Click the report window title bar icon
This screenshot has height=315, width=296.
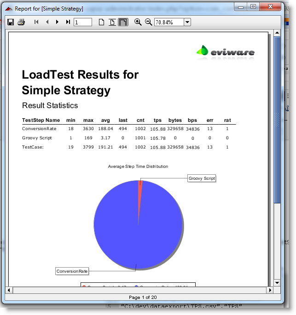(9, 9)
